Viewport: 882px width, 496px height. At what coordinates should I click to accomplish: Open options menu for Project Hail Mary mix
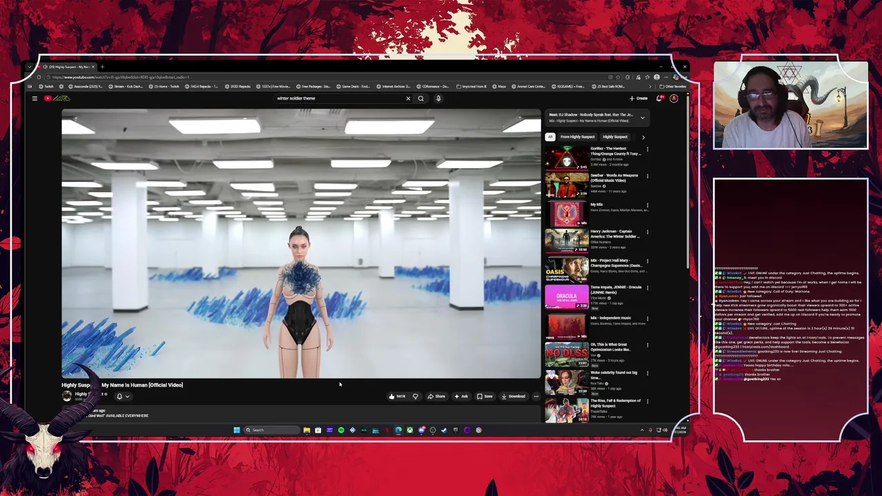(648, 261)
